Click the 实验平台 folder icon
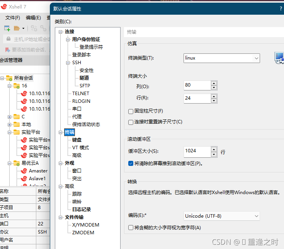 click(17, 132)
